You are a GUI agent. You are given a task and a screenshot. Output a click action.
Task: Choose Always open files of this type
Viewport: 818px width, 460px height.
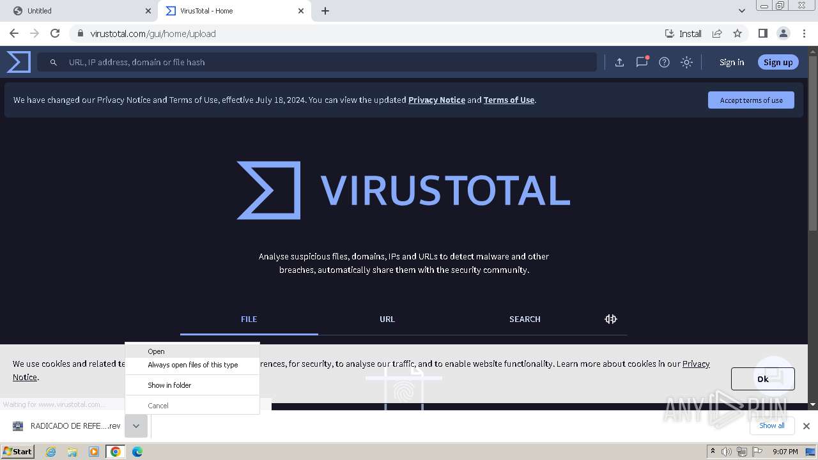coord(192,365)
